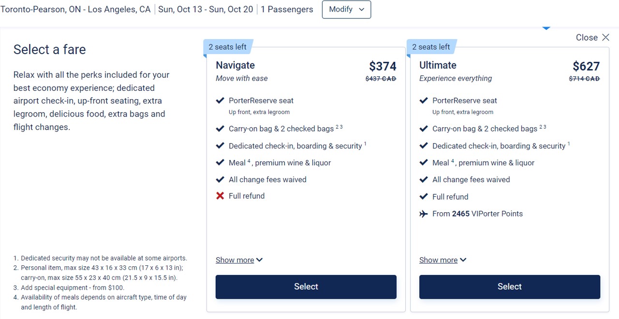Open the Modify trip dropdown
Image resolution: width=619 pixels, height=319 pixels.
[346, 10]
